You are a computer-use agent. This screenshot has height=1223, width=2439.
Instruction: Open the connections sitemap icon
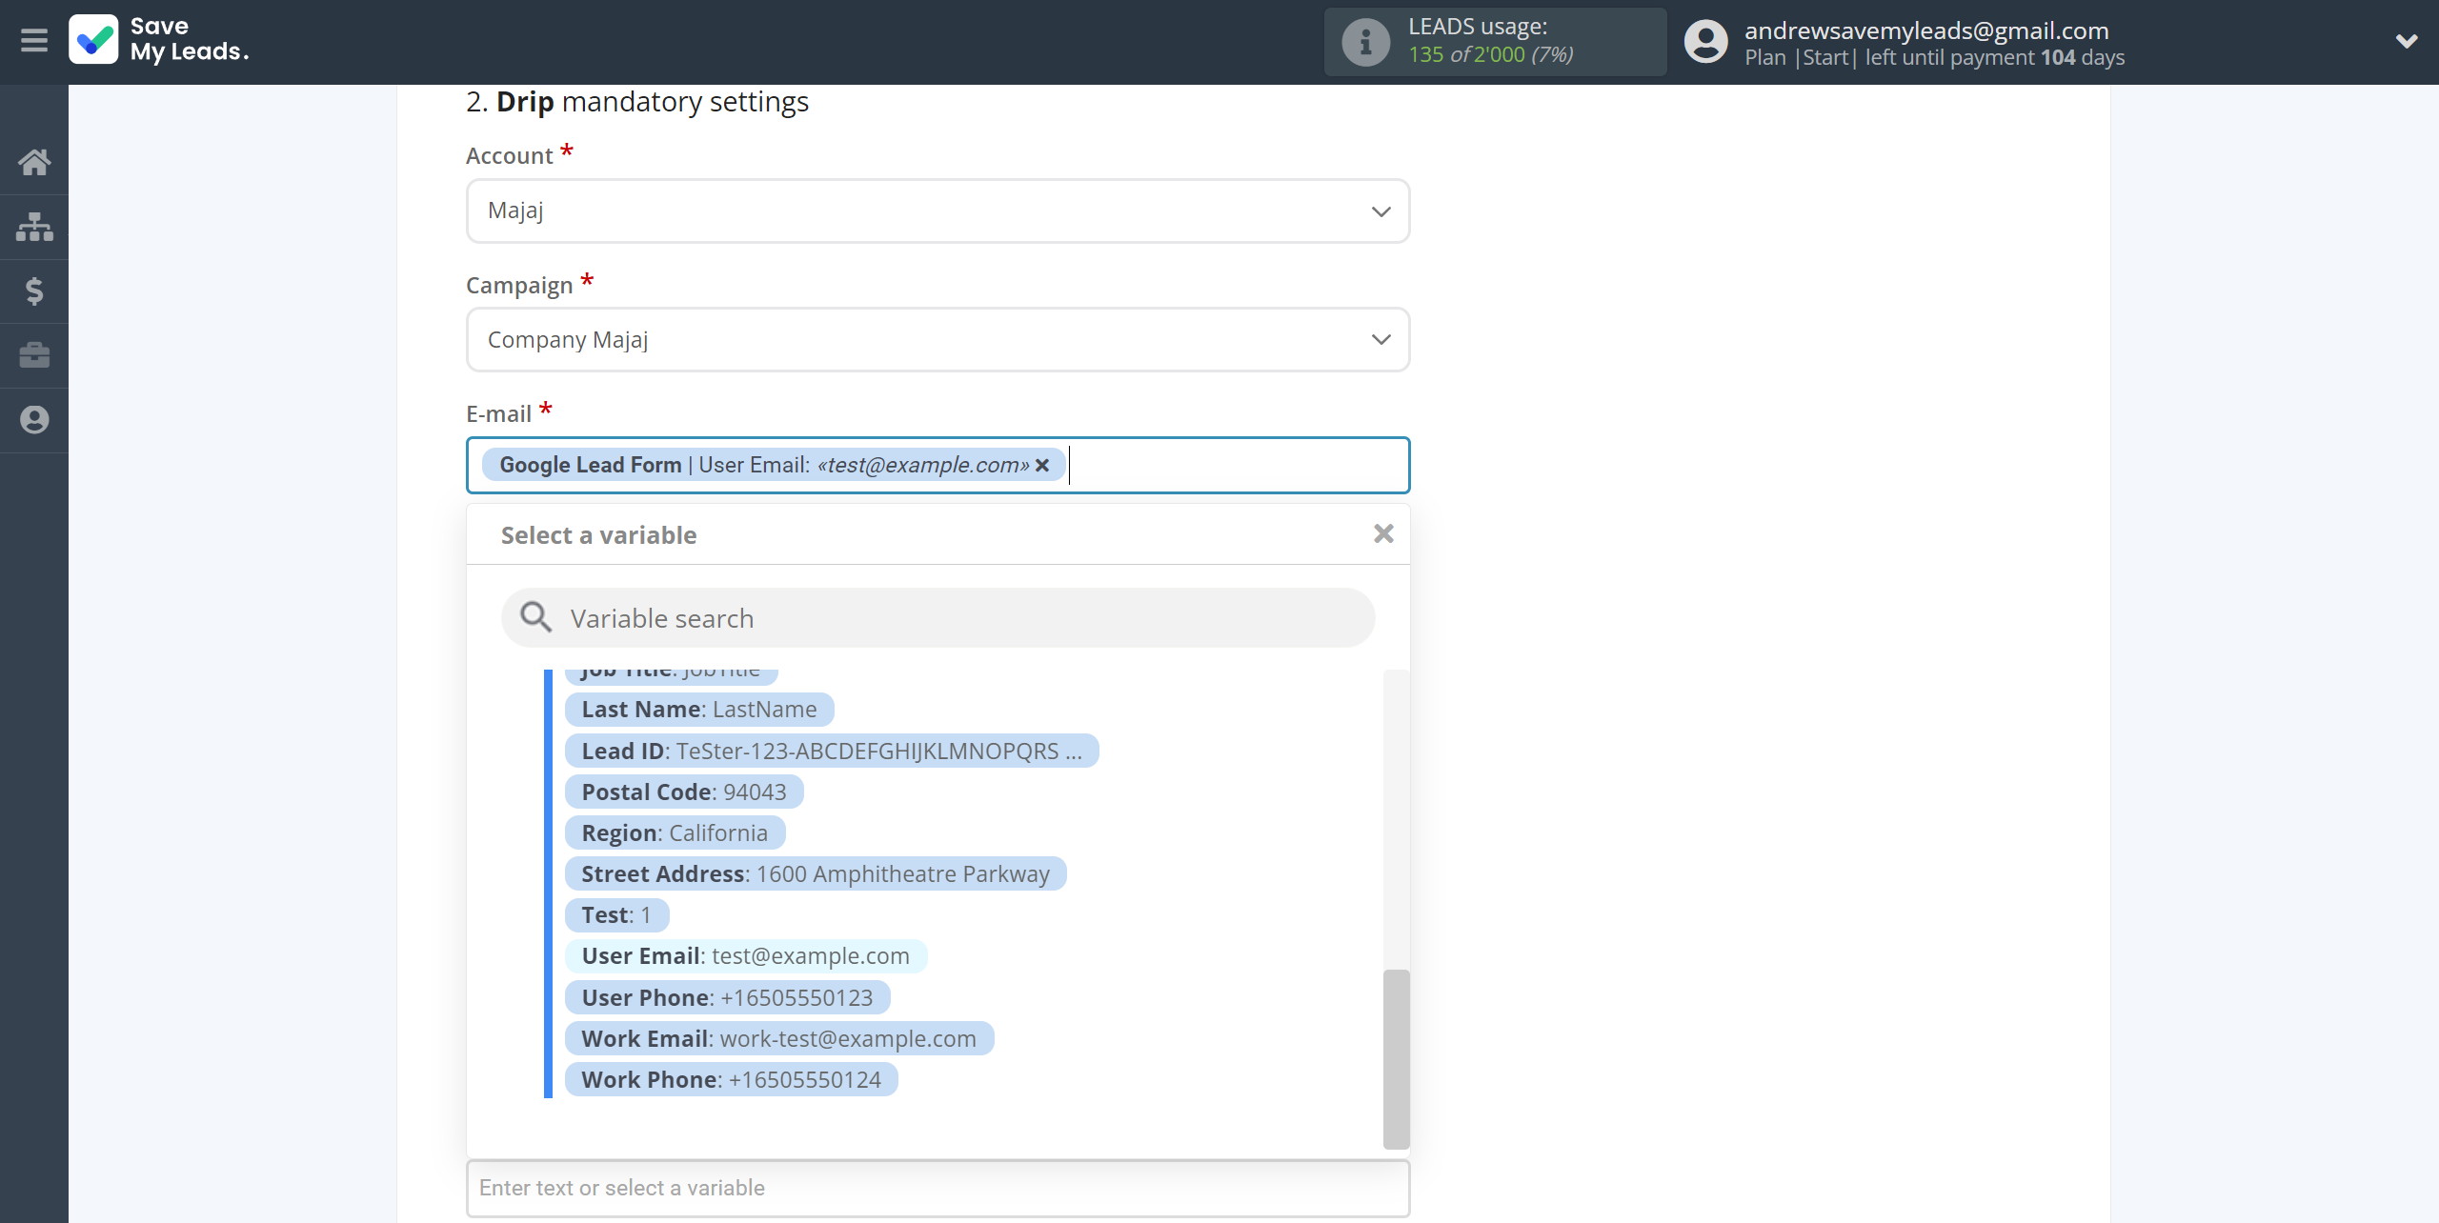click(x=34, y=227)
